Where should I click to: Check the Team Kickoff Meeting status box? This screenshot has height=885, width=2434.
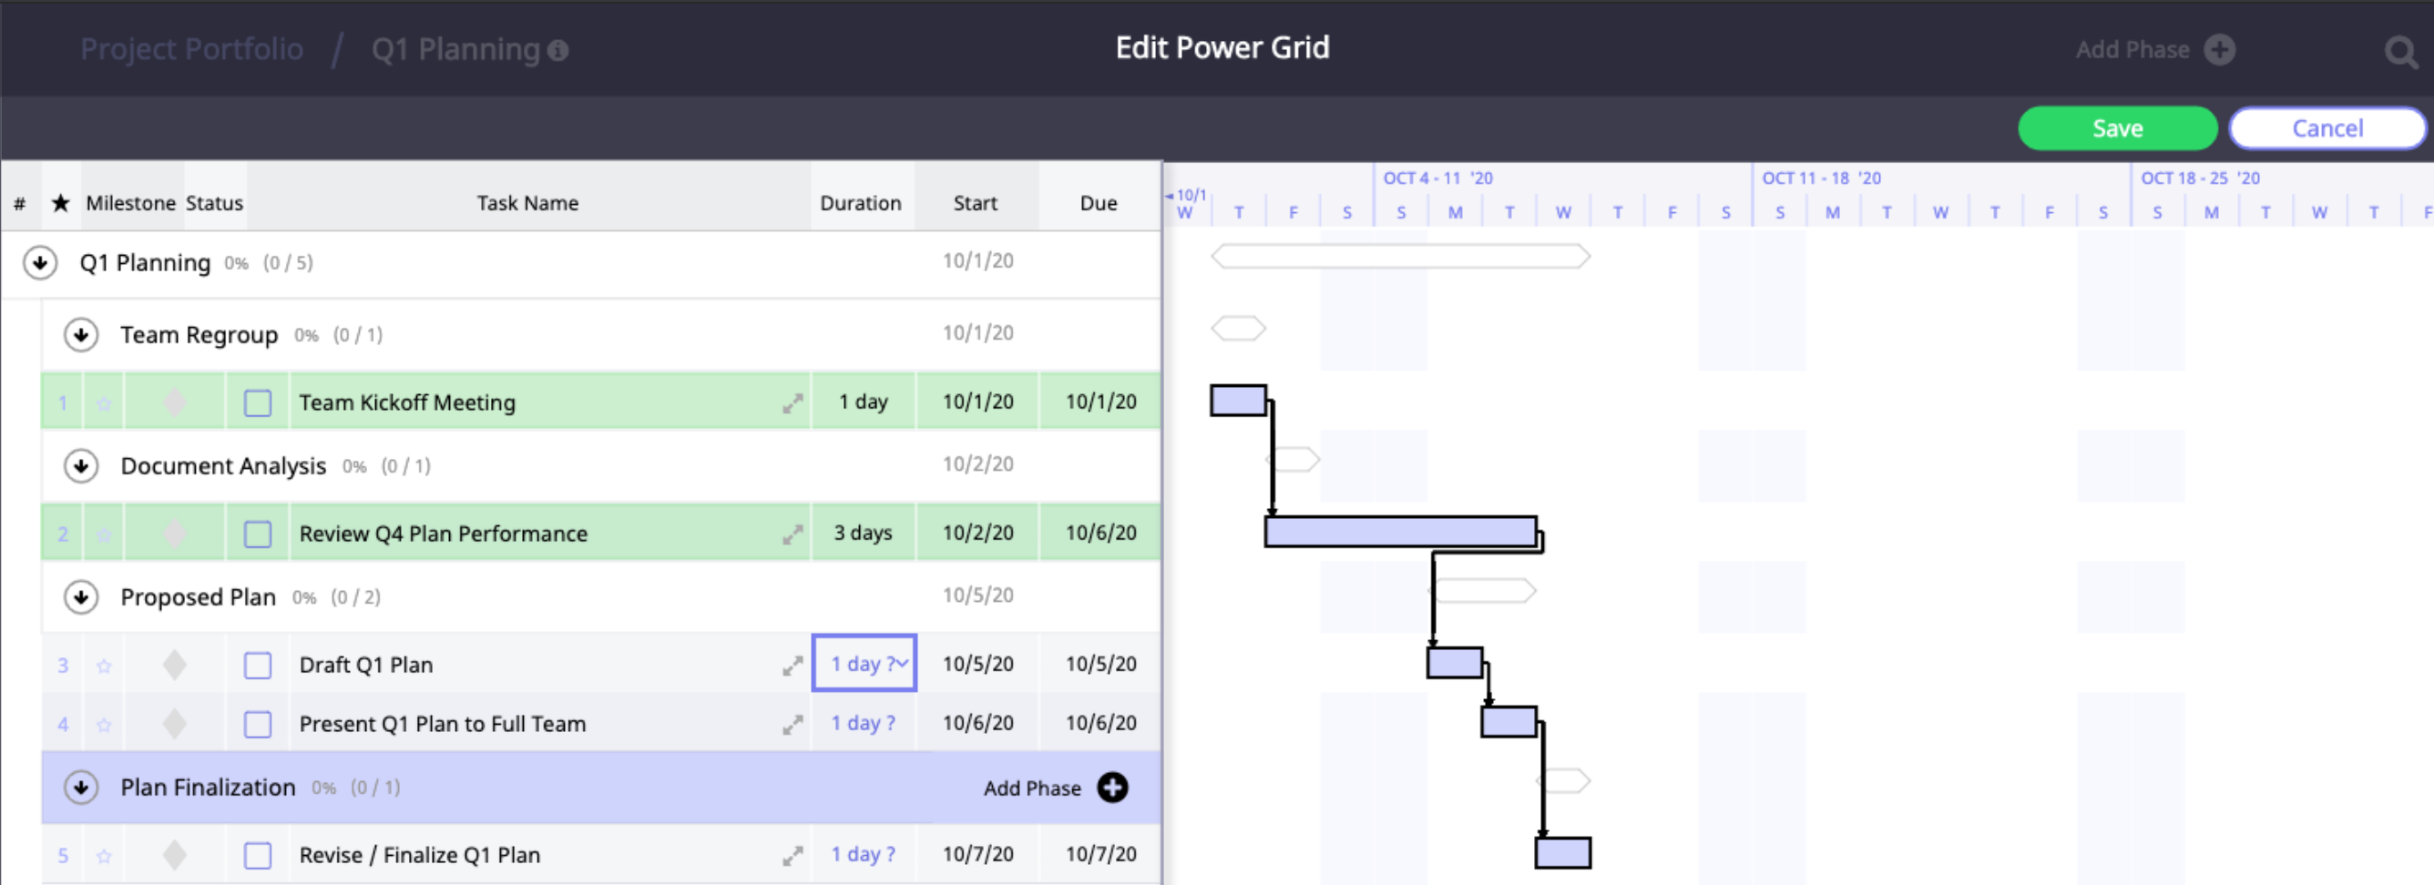coord(257,403)
